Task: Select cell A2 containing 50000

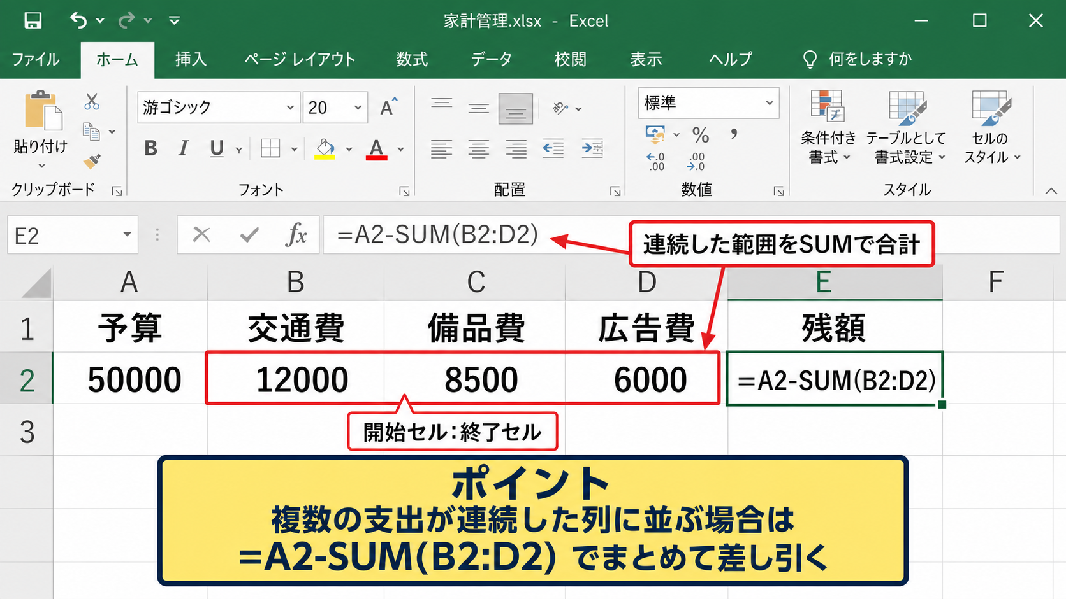Action: point(130,379)
